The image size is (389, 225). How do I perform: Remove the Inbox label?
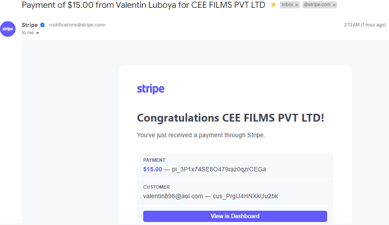point(297,5)
